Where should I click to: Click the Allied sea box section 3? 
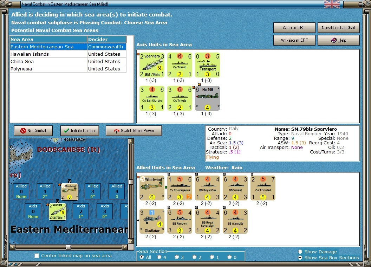coord(93,191)
